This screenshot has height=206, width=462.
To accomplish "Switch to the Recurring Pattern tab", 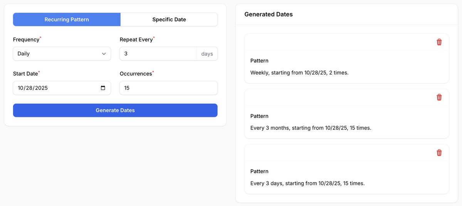I will pos(67,20).
